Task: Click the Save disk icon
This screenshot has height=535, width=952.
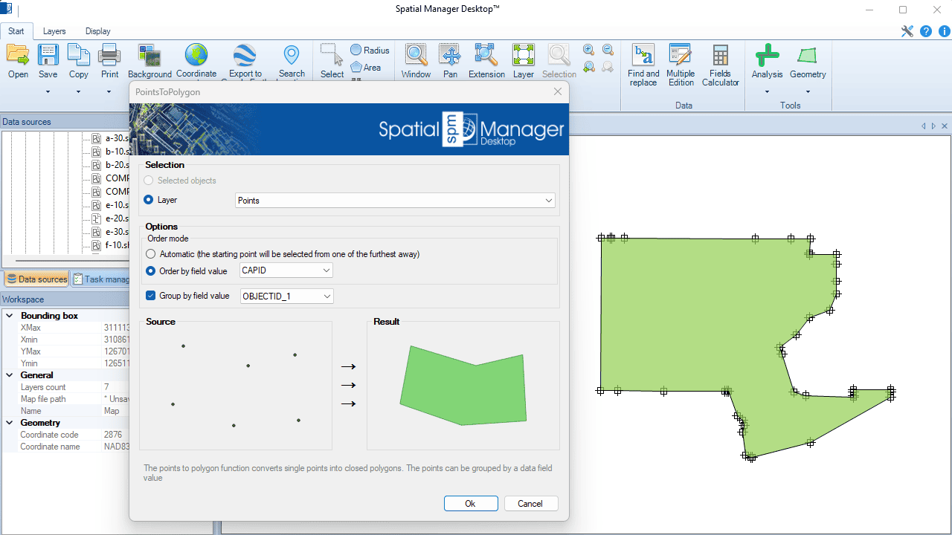Action: 48,55
